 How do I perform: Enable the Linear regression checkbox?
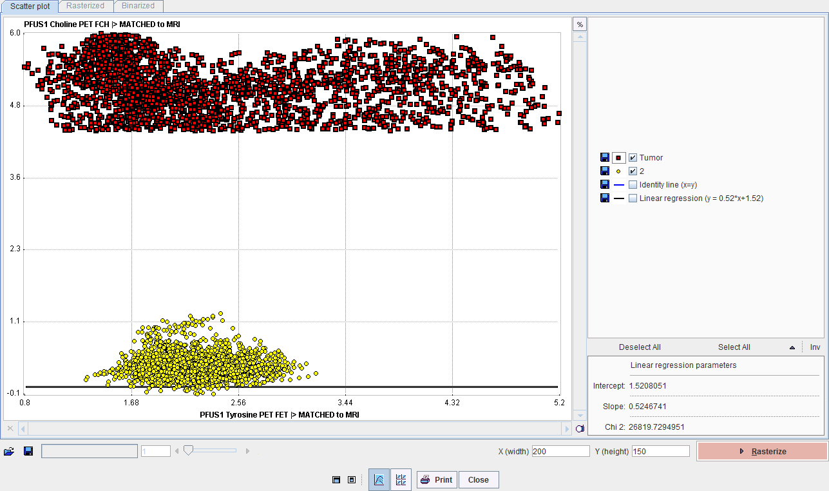(x=633, y=198)
